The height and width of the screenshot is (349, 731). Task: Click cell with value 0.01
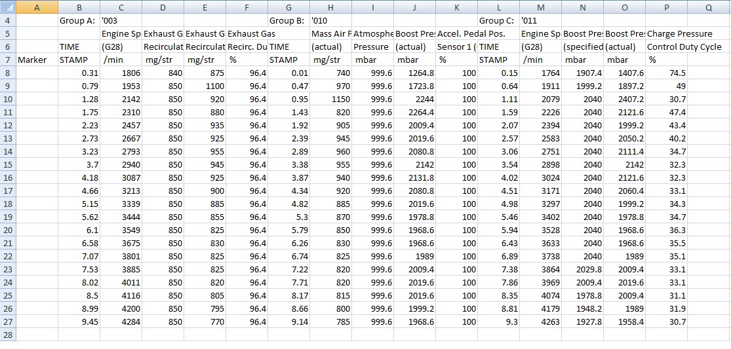tap(288, 73)
